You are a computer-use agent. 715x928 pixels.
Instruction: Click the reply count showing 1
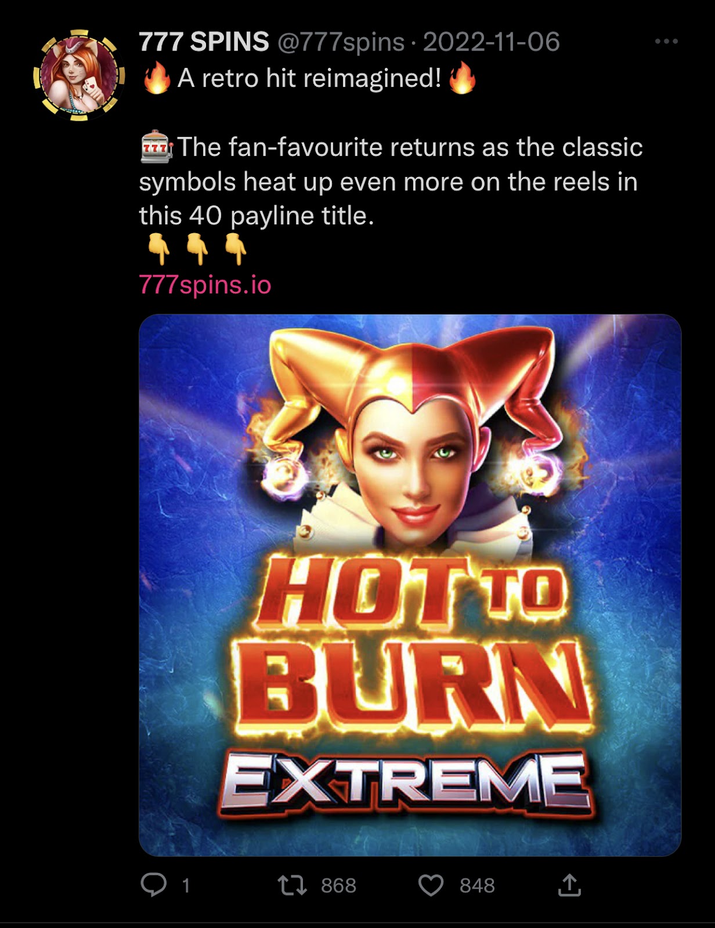186,886
